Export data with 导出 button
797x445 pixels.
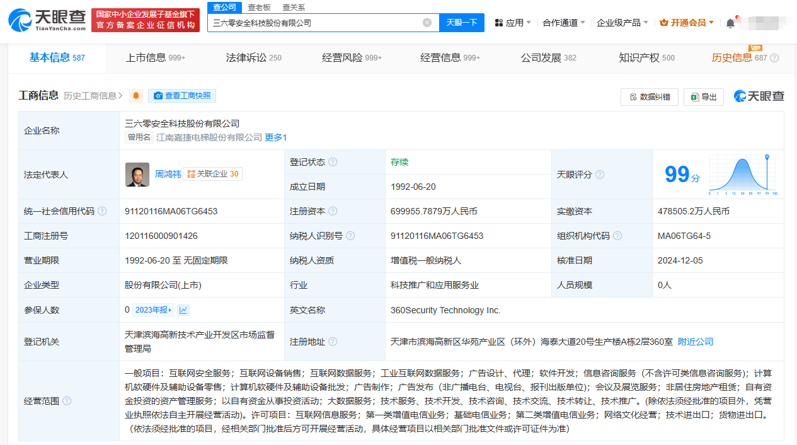click(704, 96)
